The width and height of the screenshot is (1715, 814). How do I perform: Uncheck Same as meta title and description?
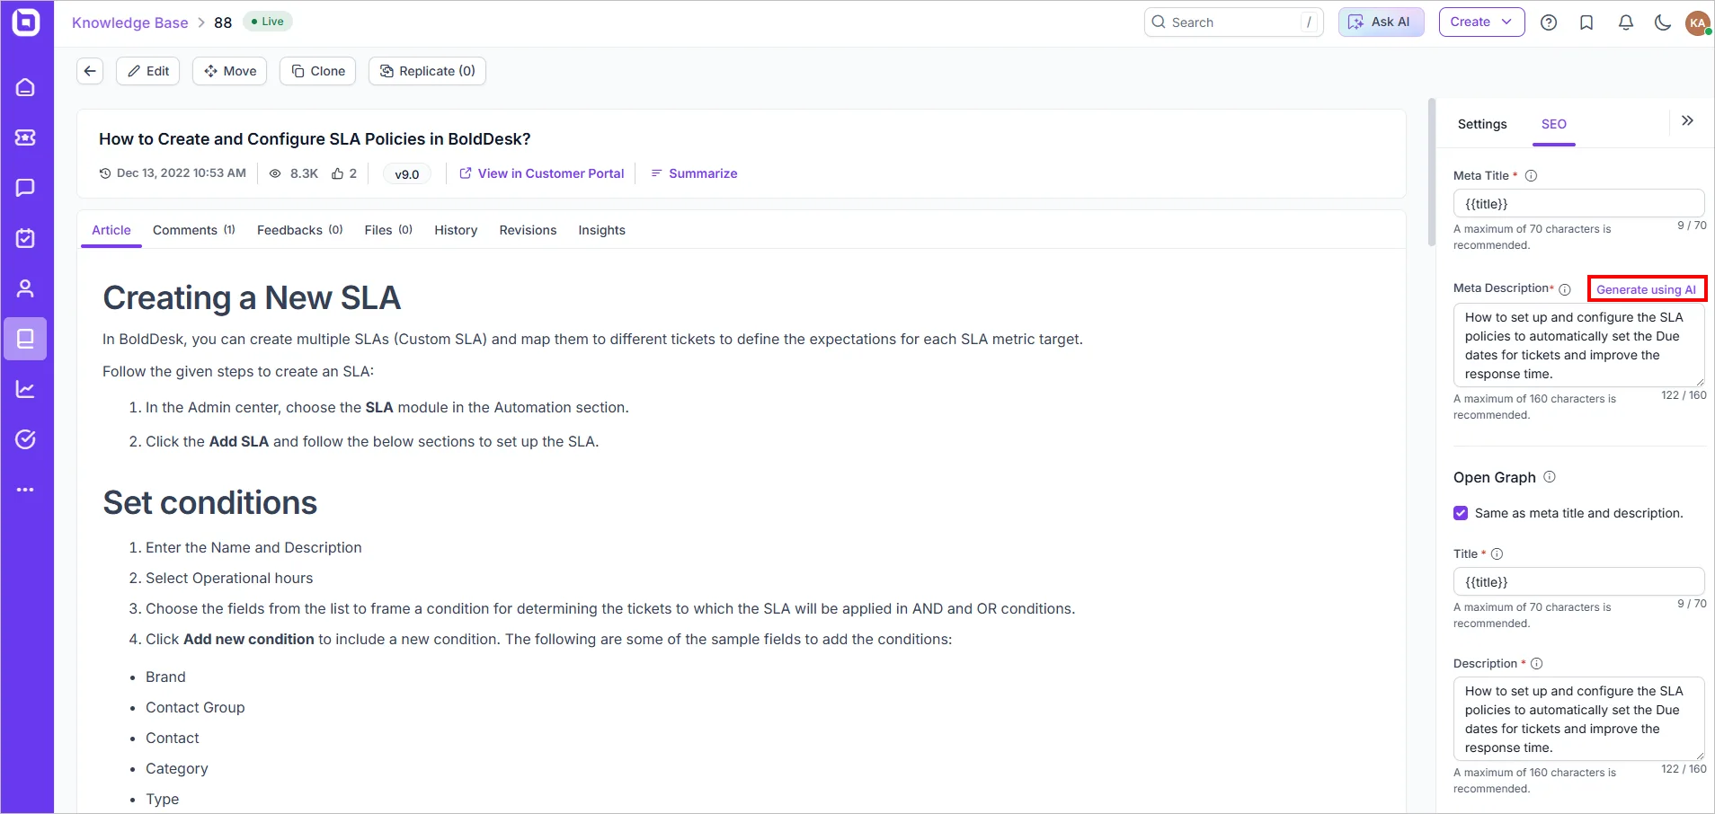(1461, 513)
